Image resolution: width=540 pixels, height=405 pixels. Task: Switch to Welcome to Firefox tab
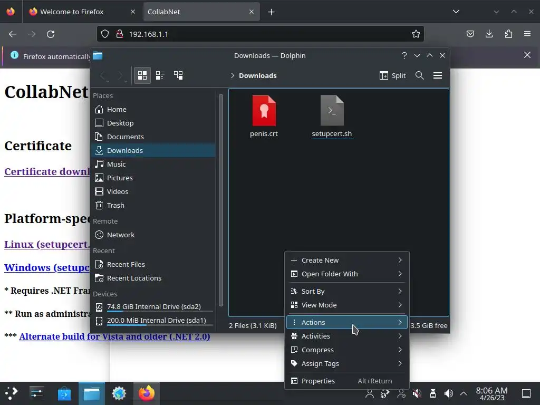82,12
